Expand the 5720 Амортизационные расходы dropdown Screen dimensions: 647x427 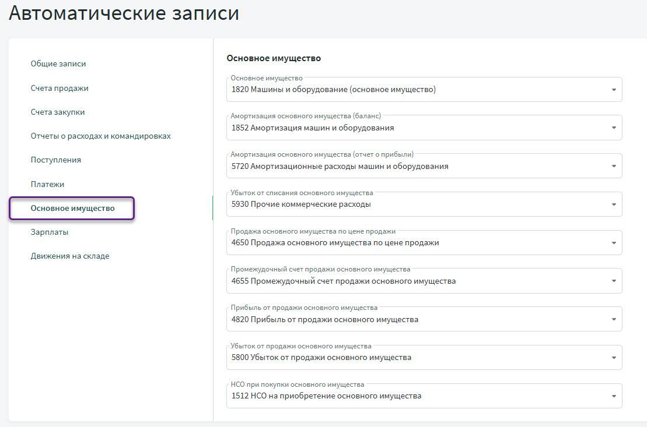[x=614, y=167]
